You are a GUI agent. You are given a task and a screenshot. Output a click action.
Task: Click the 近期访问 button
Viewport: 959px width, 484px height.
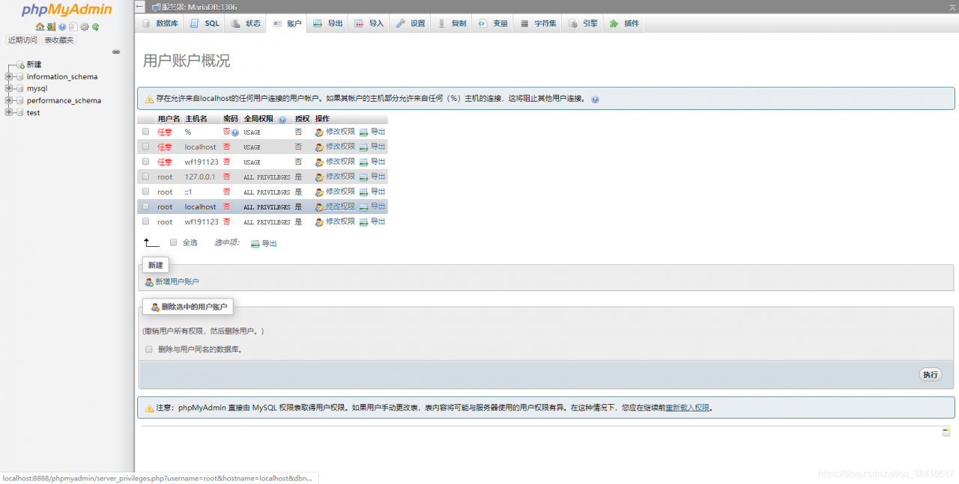click(22, 40)
